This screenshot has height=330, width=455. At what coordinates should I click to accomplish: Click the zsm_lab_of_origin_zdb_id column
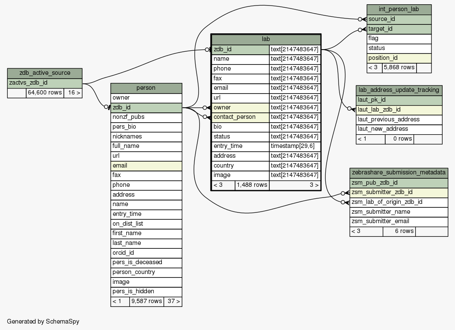click(399, 202)
